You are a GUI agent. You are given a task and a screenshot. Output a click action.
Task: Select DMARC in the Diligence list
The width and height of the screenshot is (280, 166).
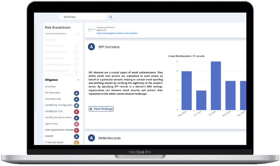click(49, 136)
